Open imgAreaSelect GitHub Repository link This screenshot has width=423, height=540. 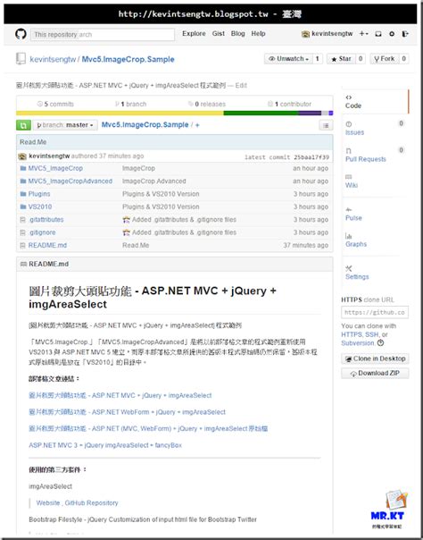[x=91, y=502]
